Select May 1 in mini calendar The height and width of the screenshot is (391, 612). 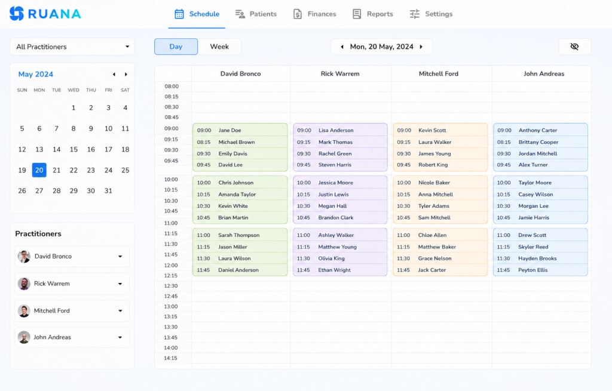(74, 107)
